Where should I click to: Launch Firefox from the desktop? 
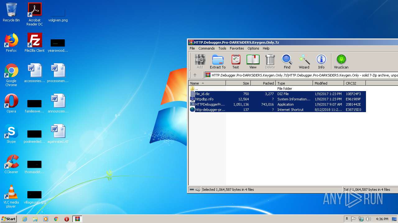(11, 43)
